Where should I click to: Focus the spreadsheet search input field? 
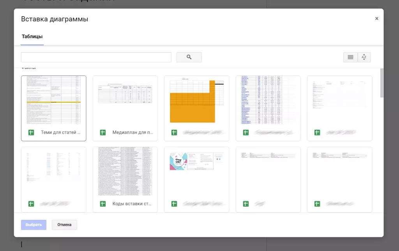[96, 57]
